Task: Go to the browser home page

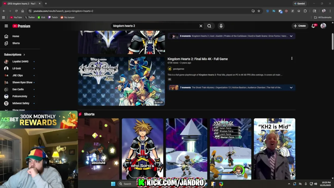Action: (23, 11)
